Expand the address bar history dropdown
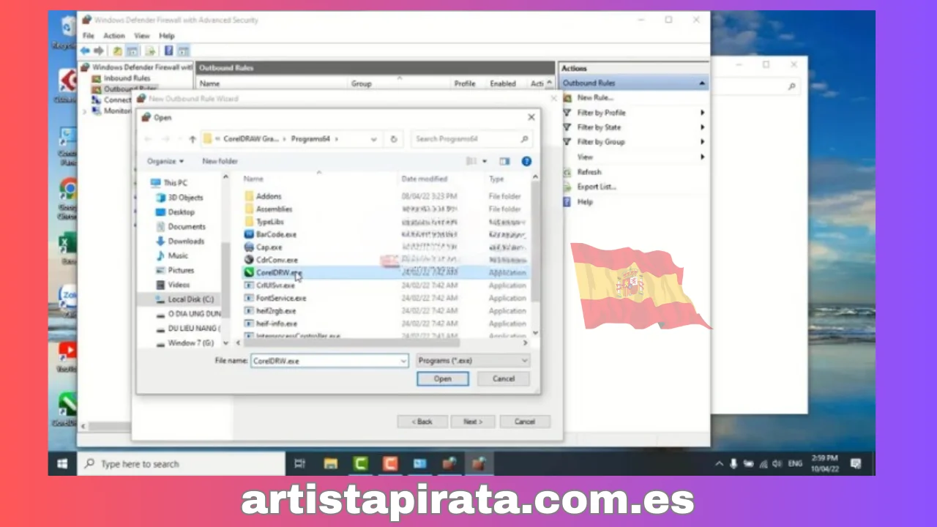The height and width of the screenshot is (527, 937). [x=374, y=139]
